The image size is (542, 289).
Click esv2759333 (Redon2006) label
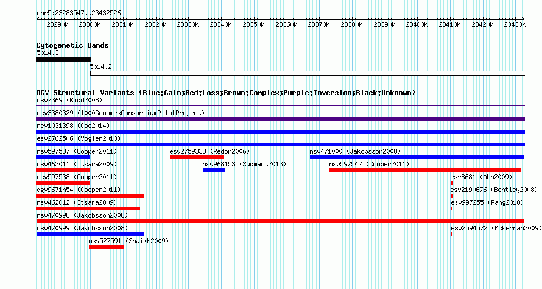click(209, 152)
